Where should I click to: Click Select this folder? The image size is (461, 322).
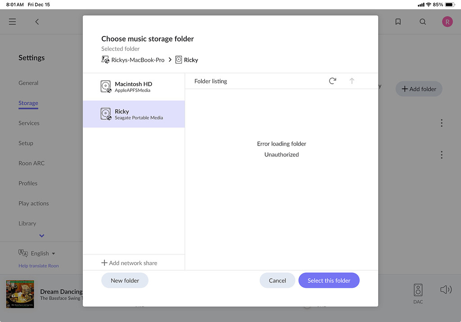pos(329,280)
